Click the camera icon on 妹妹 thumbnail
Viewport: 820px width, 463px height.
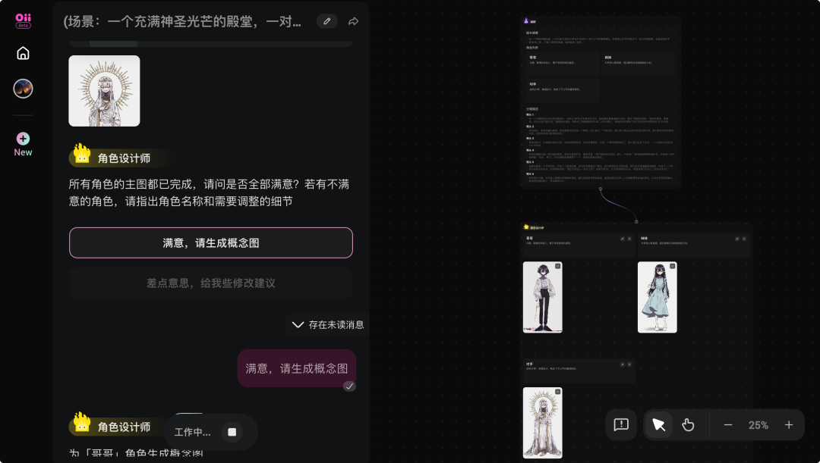(672, 267)
